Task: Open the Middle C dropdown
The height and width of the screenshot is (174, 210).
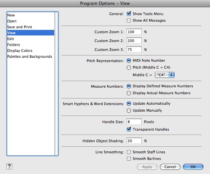Action: (164, 75)
